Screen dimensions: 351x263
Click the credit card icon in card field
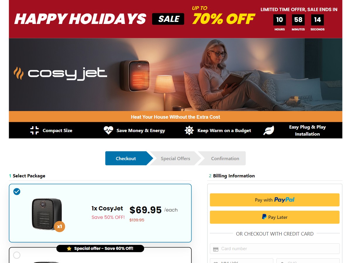(x=216, y=249)
